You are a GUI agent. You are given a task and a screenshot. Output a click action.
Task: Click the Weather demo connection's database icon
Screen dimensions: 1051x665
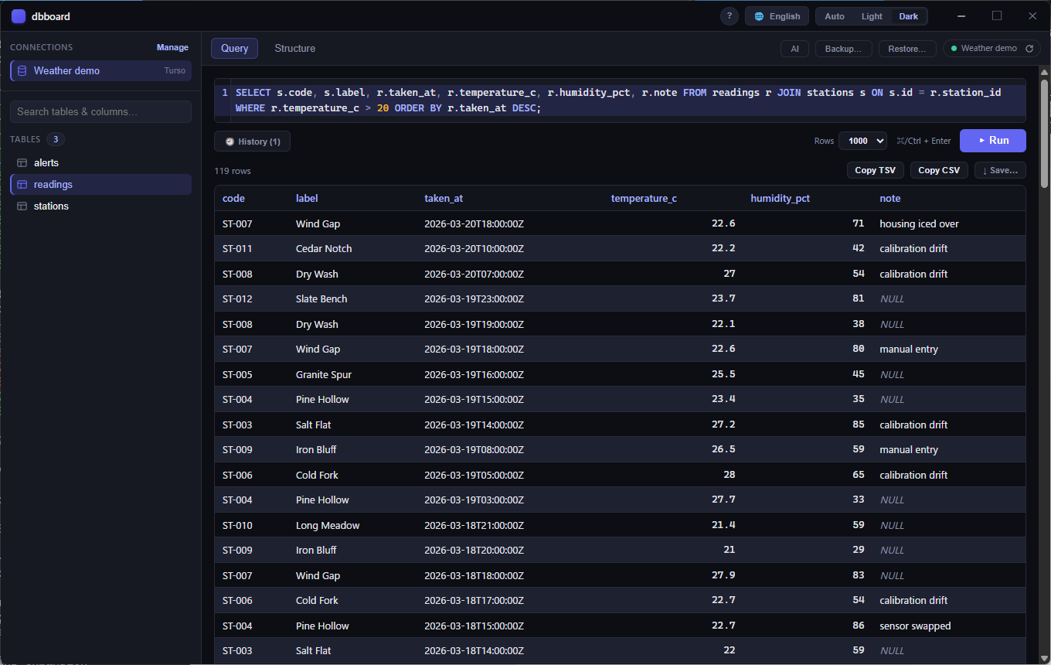22,70
